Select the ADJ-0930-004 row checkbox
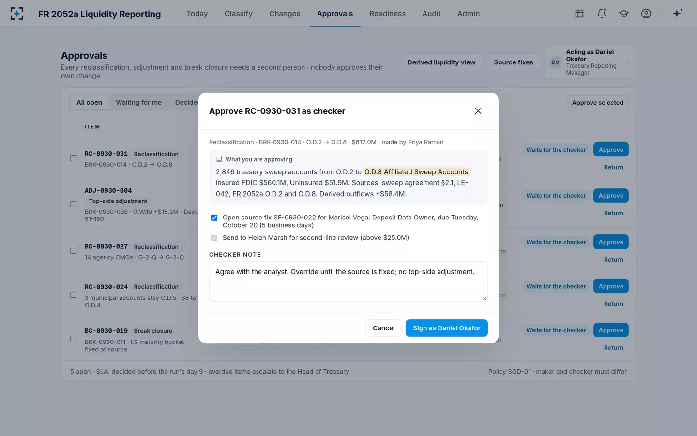 [74, 204]
